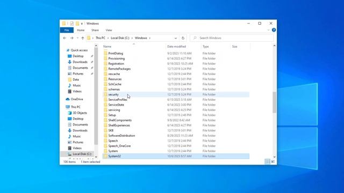
Task: Switch to Large icons view in status bar
Action: pyautogui.click(x=273, y=162)
